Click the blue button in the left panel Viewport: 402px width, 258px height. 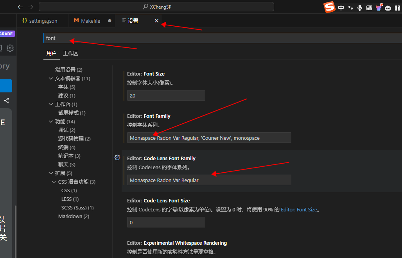point(6,85)
